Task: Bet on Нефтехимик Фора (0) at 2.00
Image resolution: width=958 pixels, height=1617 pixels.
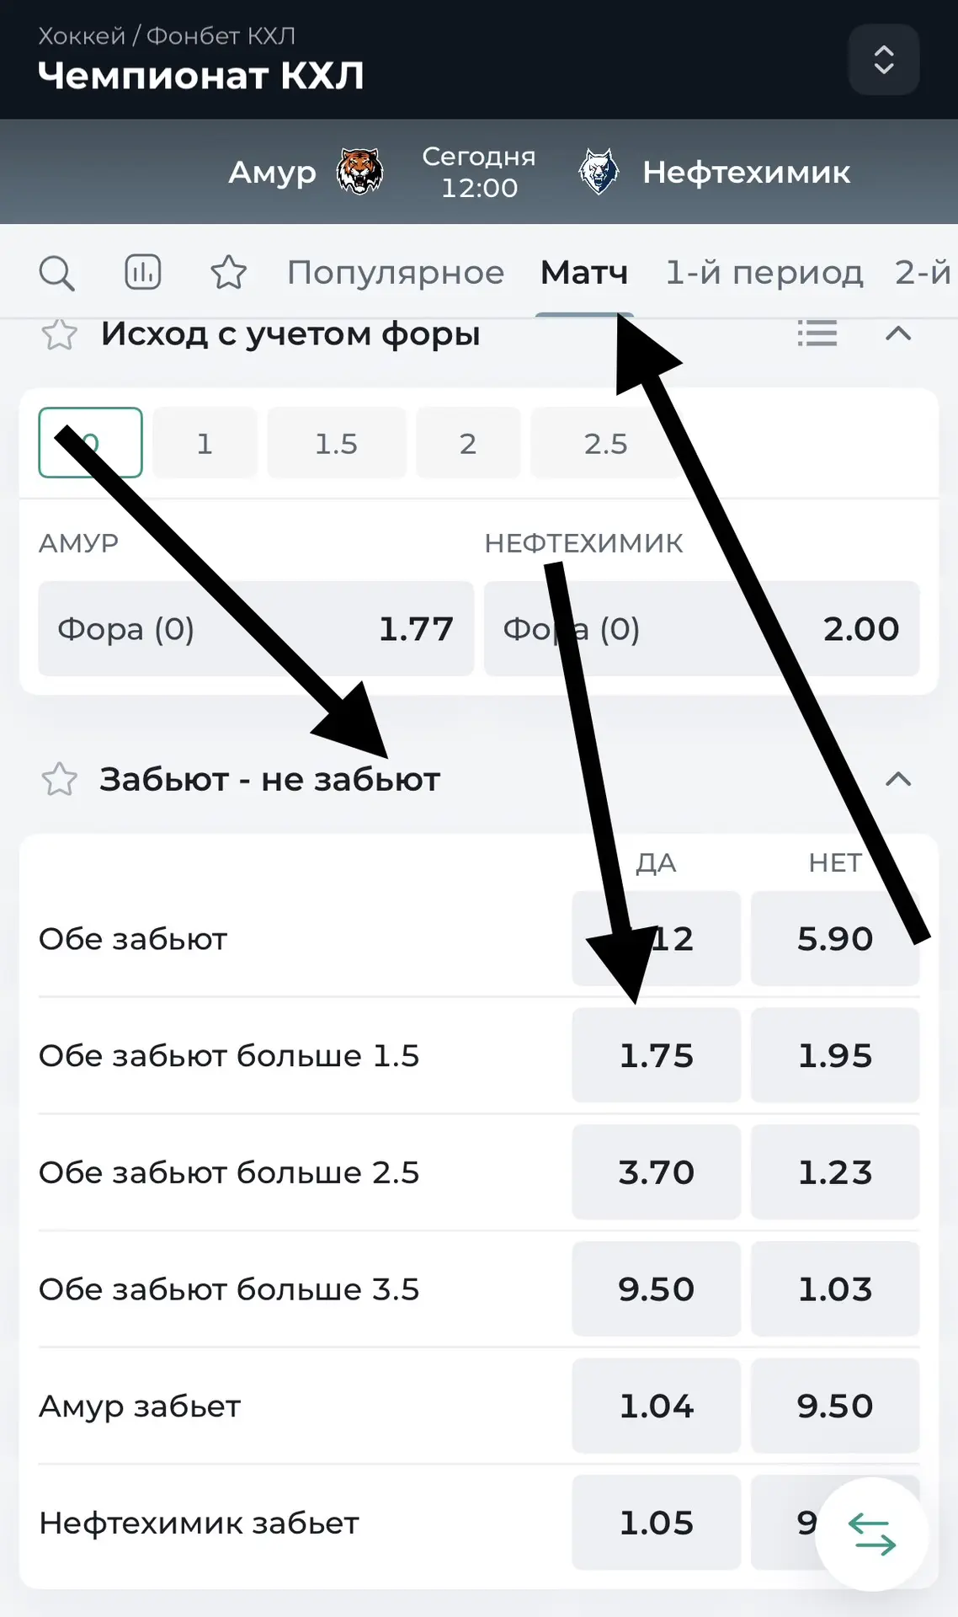Action: [x=701, y=628]
